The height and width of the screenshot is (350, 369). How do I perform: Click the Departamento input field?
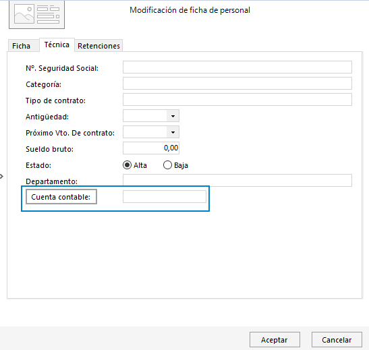click(x=237, y=181)
